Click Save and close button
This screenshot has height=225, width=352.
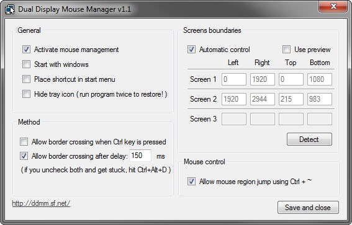pyautogui.click(x=308, y=207)
